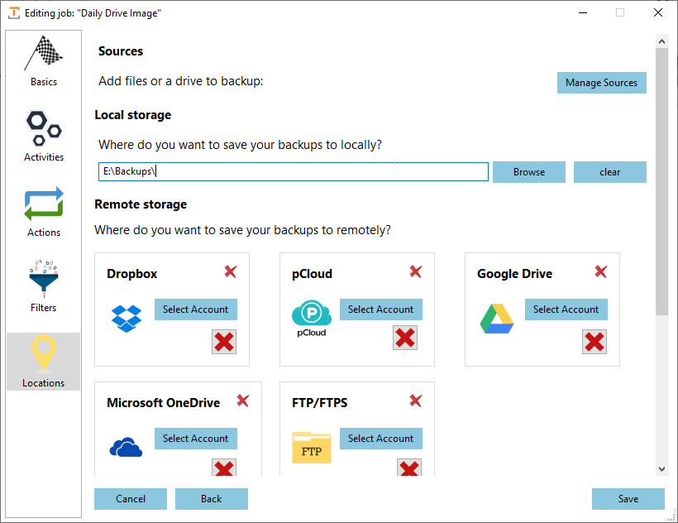Toggle the checkbox below the pCloud logo
The height and width of the screenshot is (523, 678).
pos(405,337)
